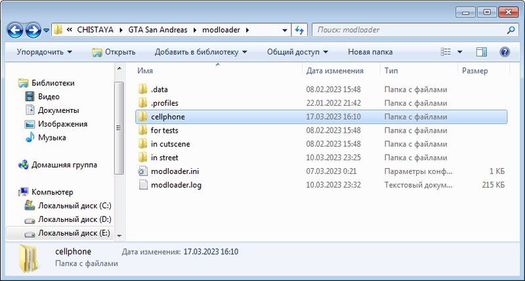Select the modloader.log file icon
The width and height of the screenshot is (525, 281).
pos(142,185)
